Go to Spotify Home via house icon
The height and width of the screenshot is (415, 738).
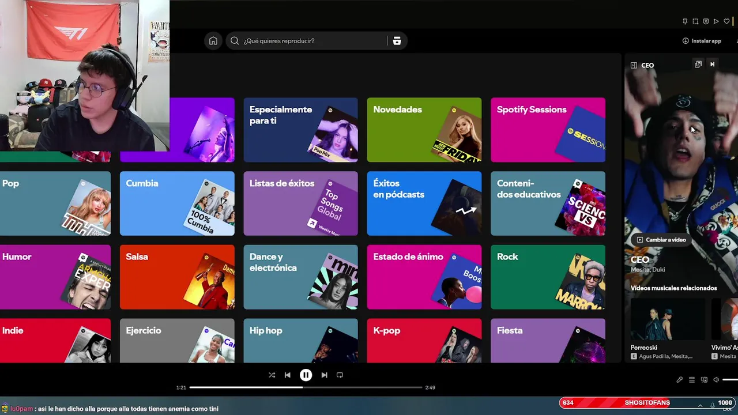(213, 41)
